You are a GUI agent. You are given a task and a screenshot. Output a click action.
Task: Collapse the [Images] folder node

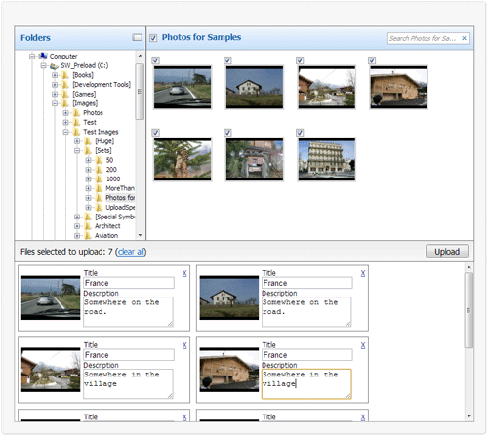pos(55,103)
